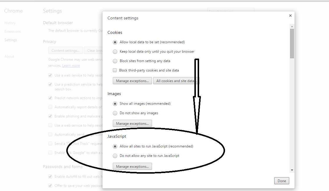Click the Done button
Image resolution: width=329 pixels, height=191 pixels.
[x=282, y=181]
